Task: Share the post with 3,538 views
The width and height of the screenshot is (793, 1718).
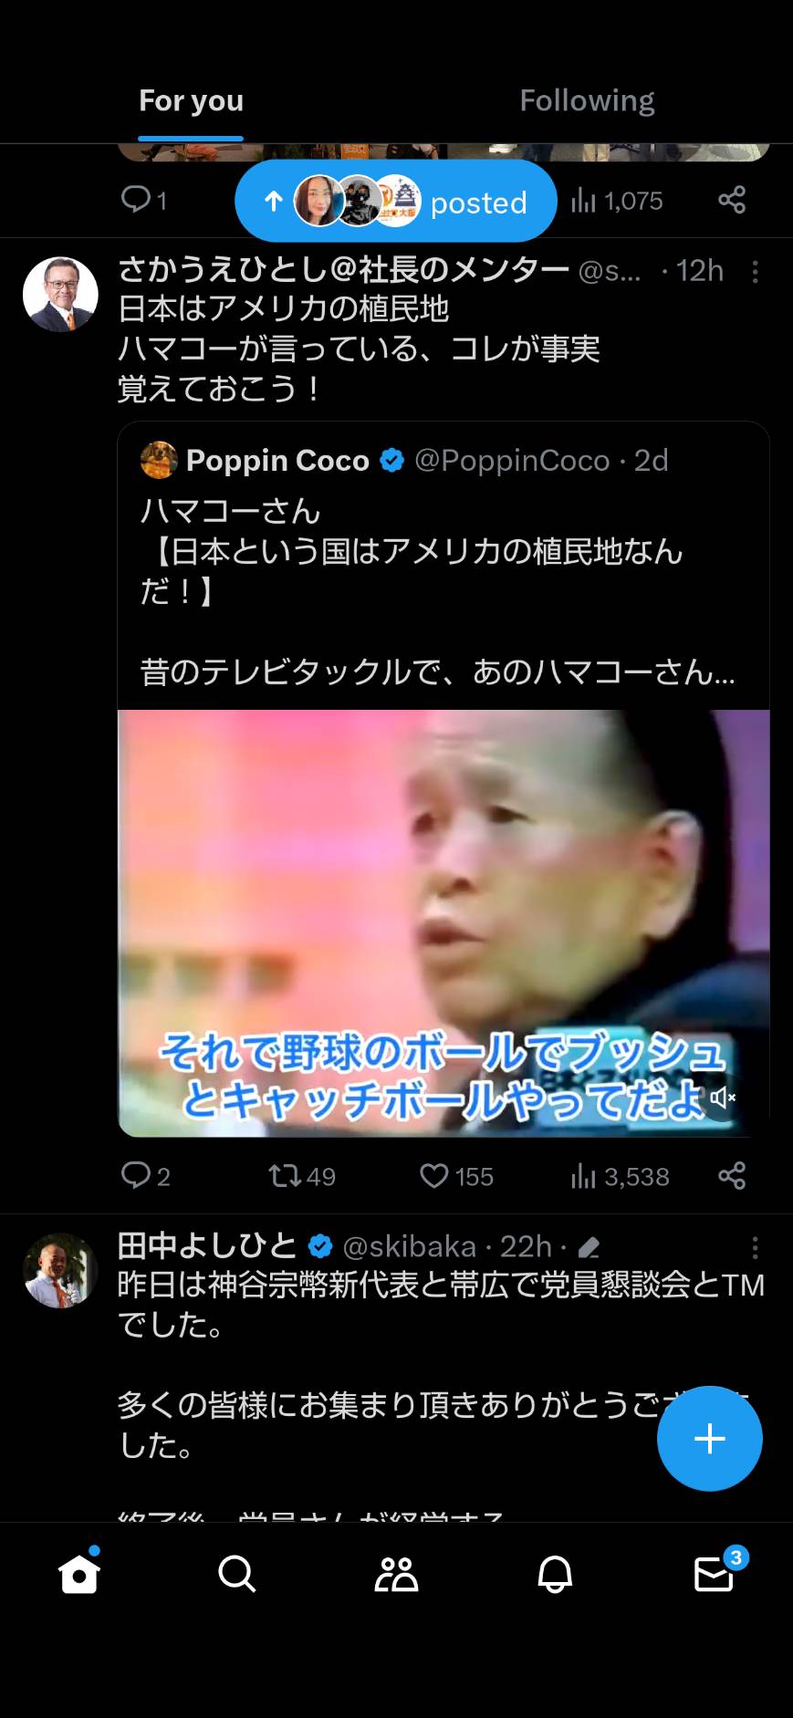Action: [732, 1175]
